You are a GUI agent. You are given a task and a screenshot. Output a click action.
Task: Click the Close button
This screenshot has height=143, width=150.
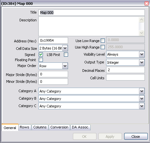[136, 137]
